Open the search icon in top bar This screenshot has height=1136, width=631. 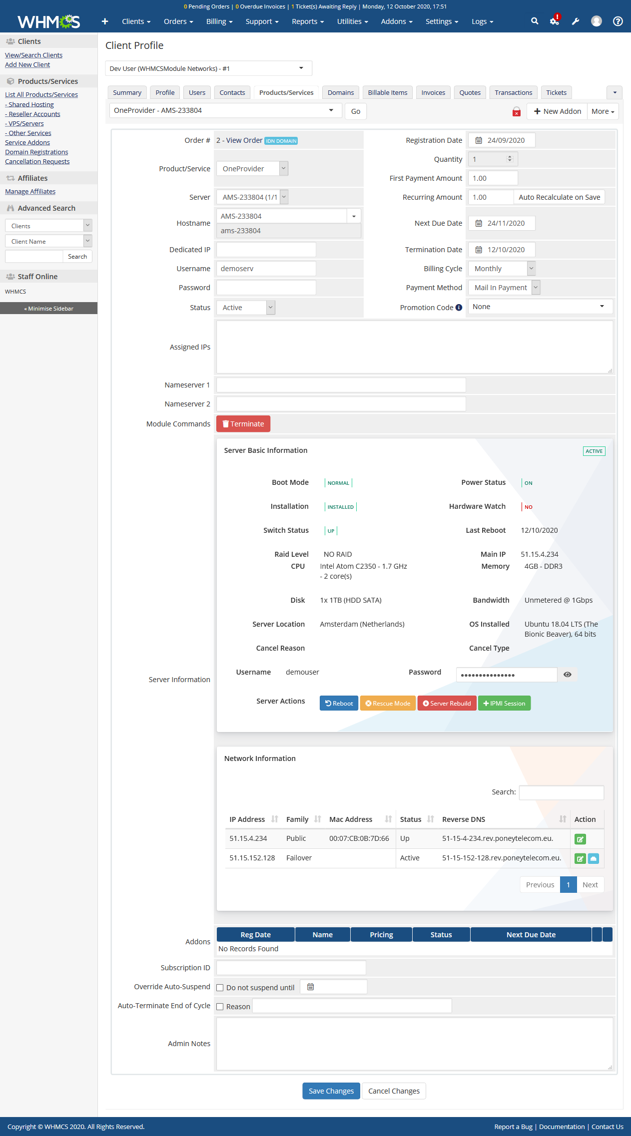[535, 21]
